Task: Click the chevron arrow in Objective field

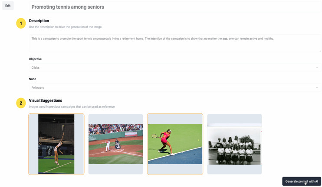Action: click(x=317, y=68)
